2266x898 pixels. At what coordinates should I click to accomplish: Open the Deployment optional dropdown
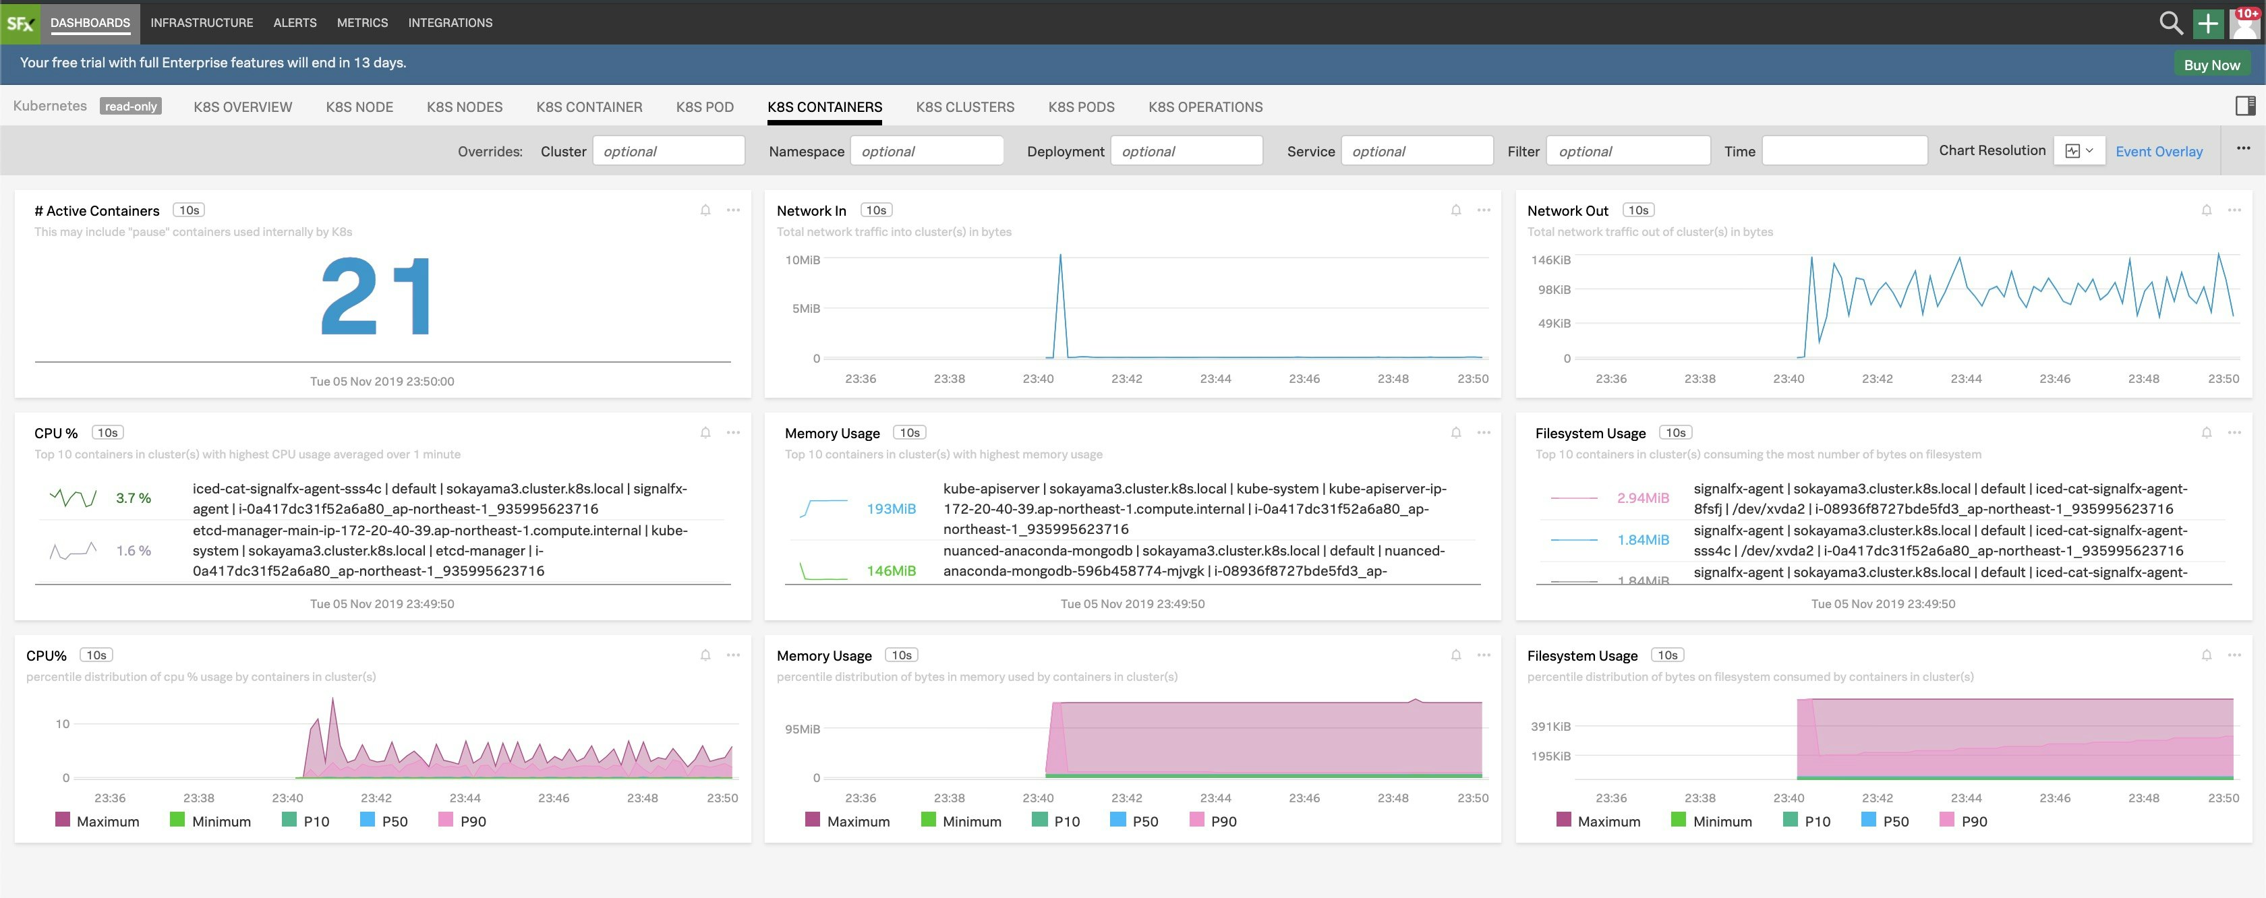(1186, 150)
